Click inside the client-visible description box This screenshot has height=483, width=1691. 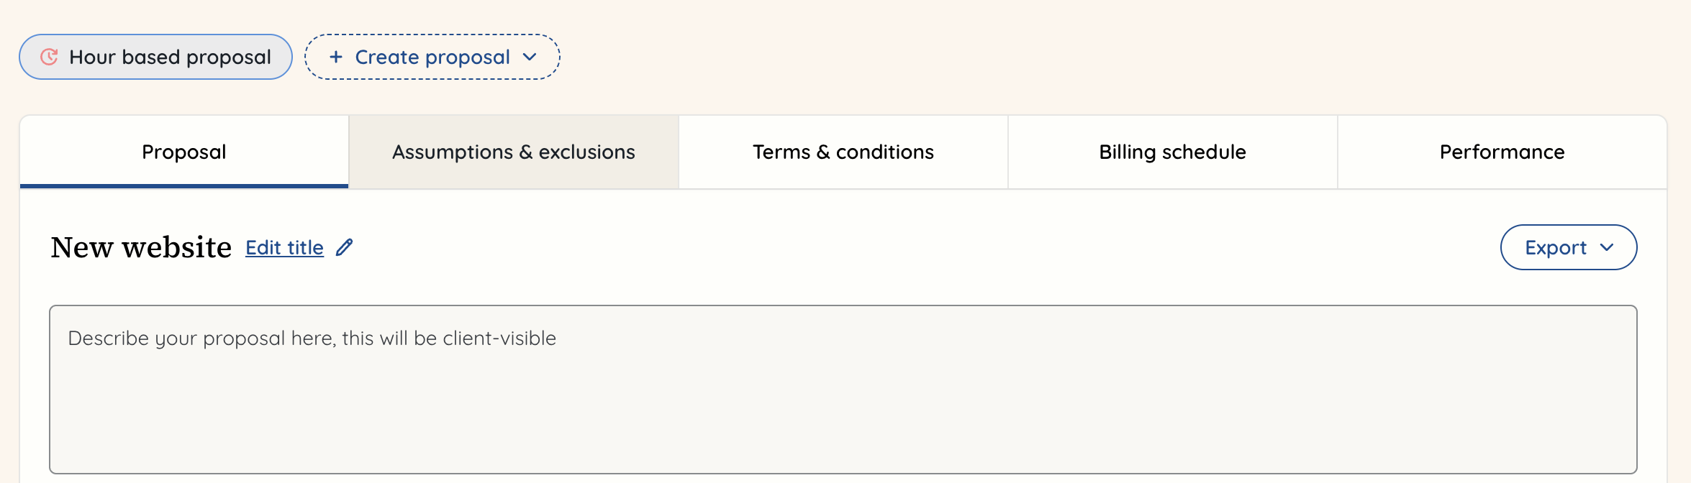coord(842,388)
